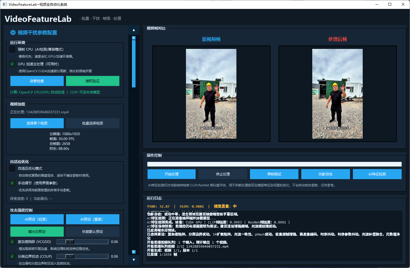The height and width of the screenshot is (268, 410).
Task: Click the processed frame preview thumbnail
Action: tap(337, 94)
